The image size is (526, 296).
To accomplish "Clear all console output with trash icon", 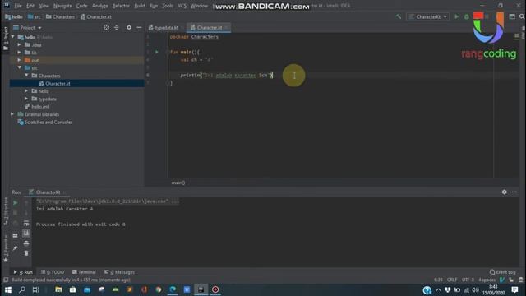I will [x=26, y=253].
